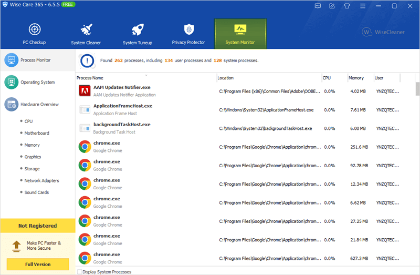Click the 4.02 MB memory value
Screen dimensions: 420x275
click(x=358, y=91)
